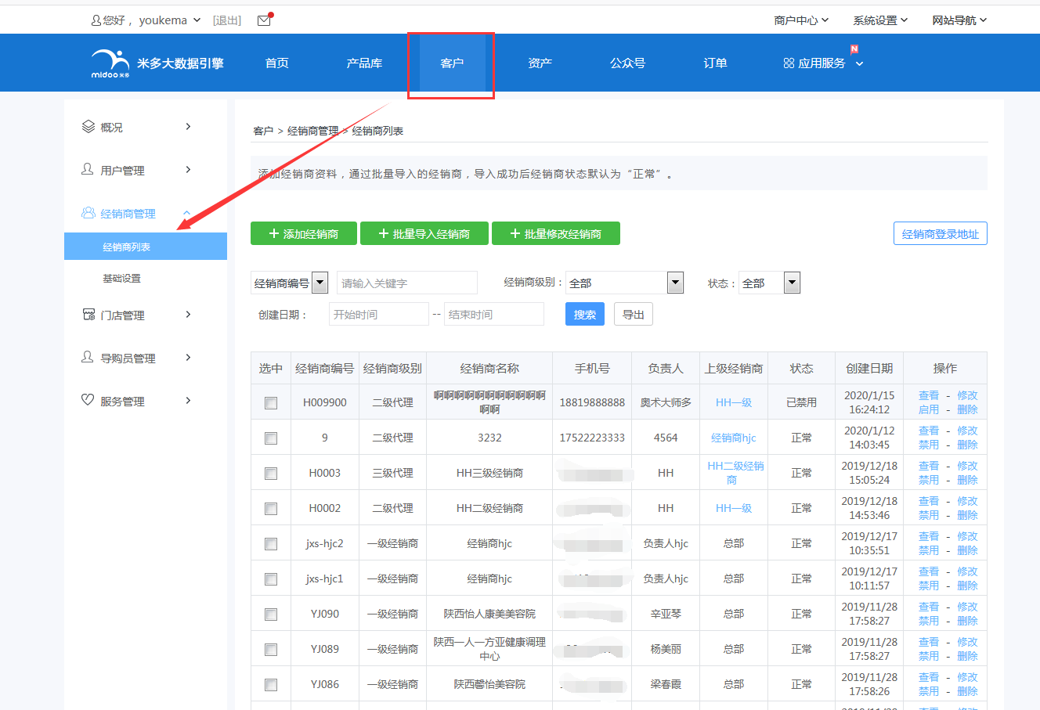Select the checkbox for row YJ086
The height and width of the screenshot is (710, 1040).
click(x=271, y=685)
